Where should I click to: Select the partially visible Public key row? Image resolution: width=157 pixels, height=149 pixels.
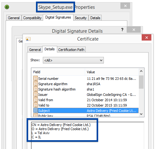pos(86,115)
